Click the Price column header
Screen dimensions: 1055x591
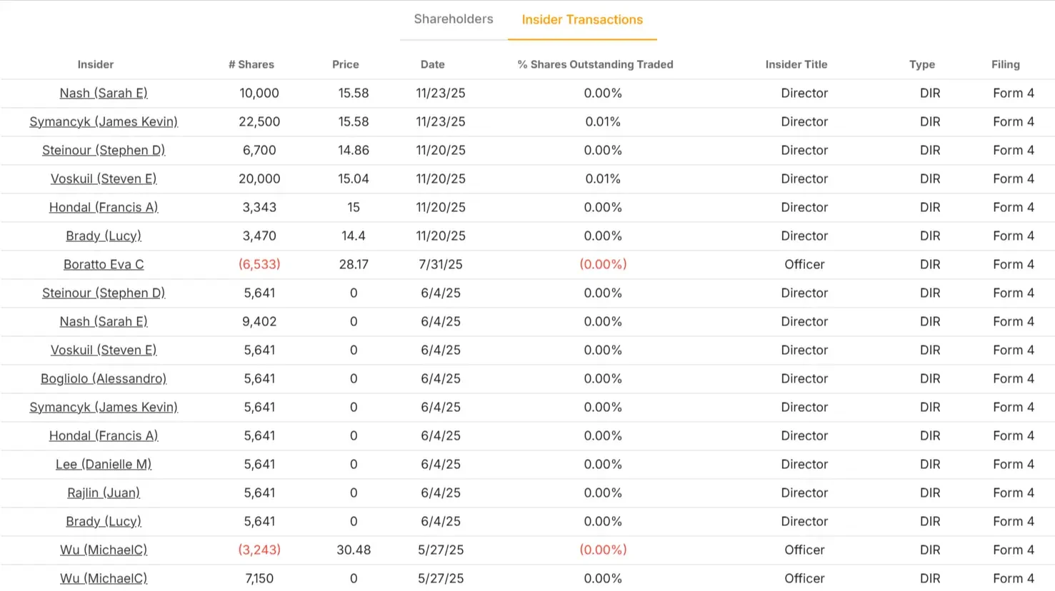(x=345, y=64)
